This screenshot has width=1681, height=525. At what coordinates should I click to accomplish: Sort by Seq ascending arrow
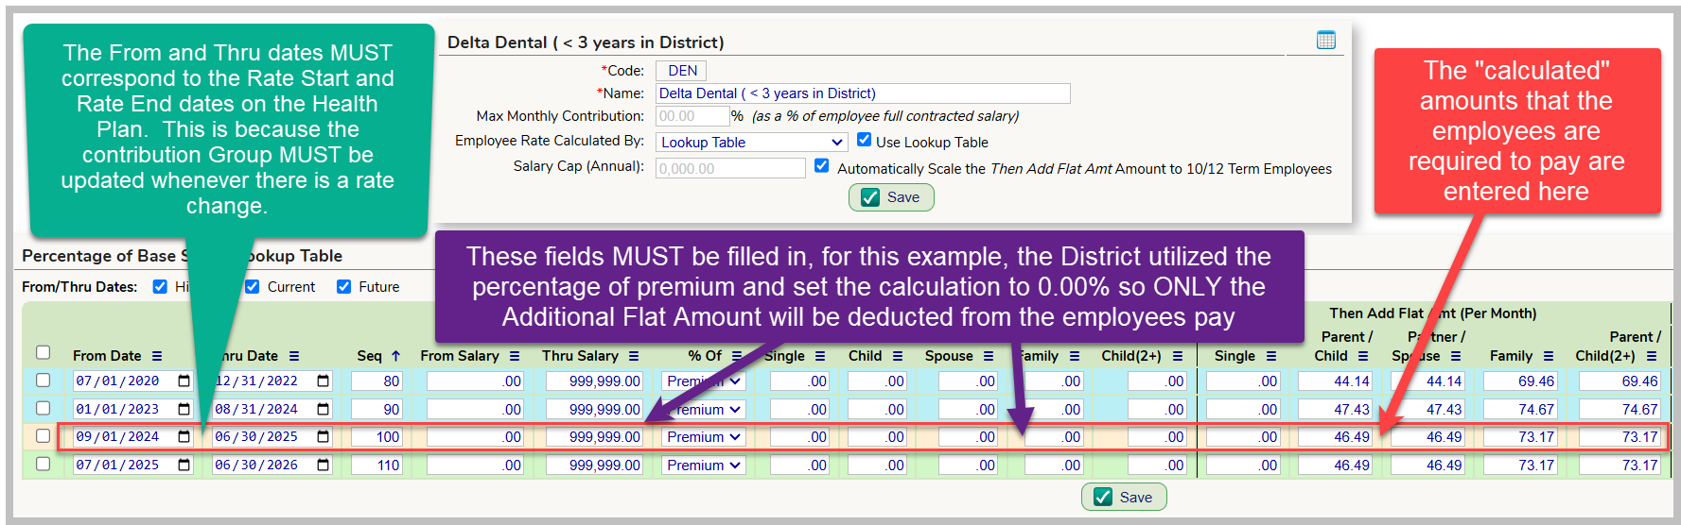(x=395, y=356)
